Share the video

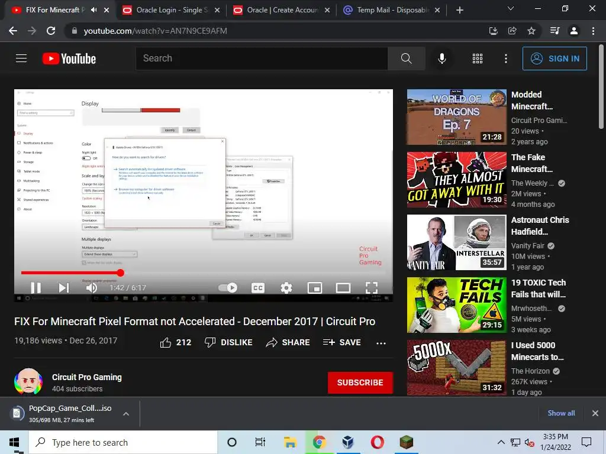pyautogui.click(x=288, y=342)
